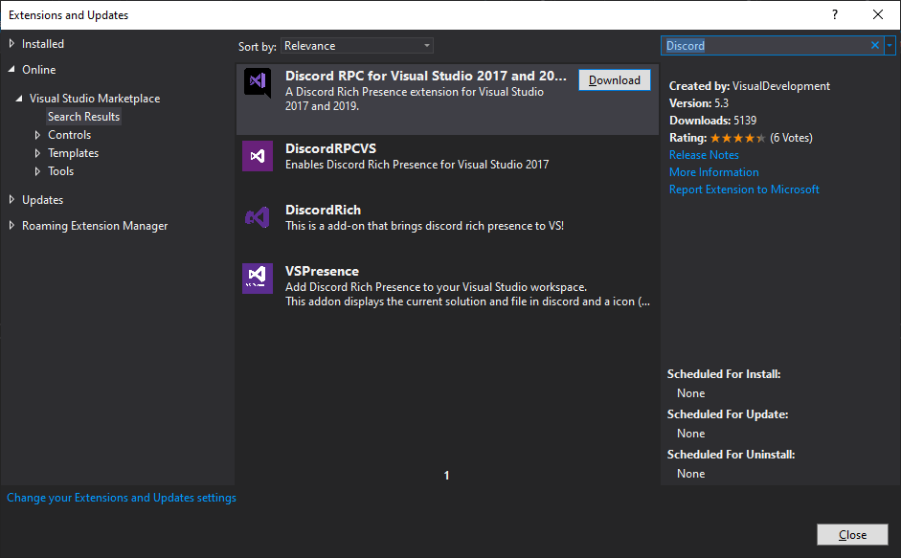Expand the Roaming Extension Manager category

click(x=11, y=225)
